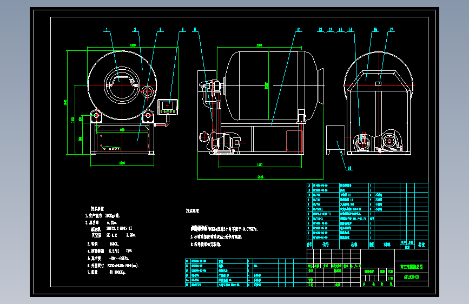Click the '1.生产能力' parameter line
The width and height of the screenshot is (469, 304).
tap(102, 215)
